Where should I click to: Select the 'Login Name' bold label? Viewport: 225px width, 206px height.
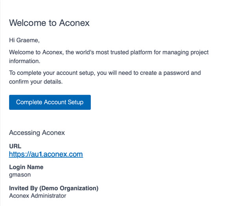pyautogui.click(x=26, y=167)
